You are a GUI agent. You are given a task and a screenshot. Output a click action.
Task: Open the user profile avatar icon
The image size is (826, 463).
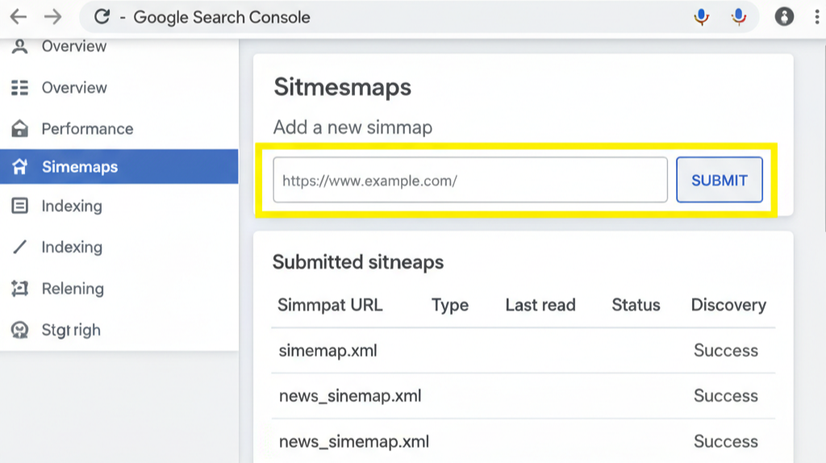click(x=784, y=17)
